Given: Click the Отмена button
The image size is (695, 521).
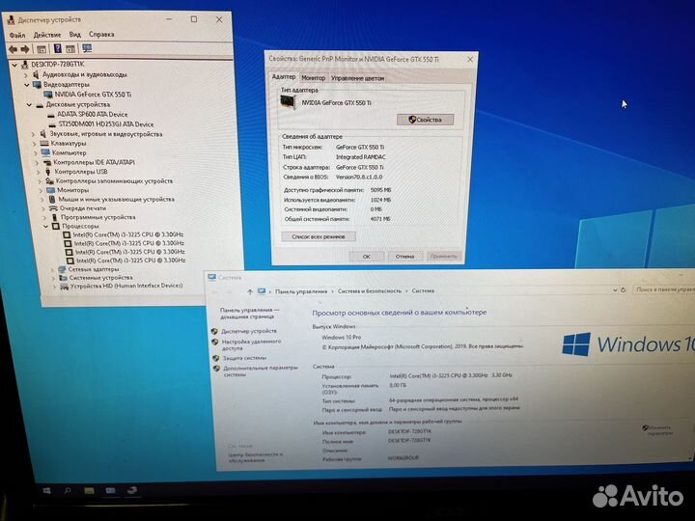Looking at the screenshot, I should pyautogui.click(x=404, y=257).
